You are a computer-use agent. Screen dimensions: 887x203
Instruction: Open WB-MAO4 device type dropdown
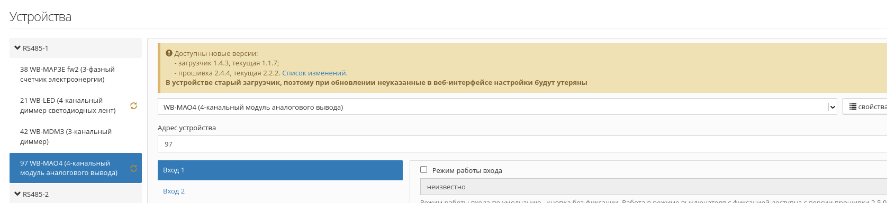tap(497, 107)
